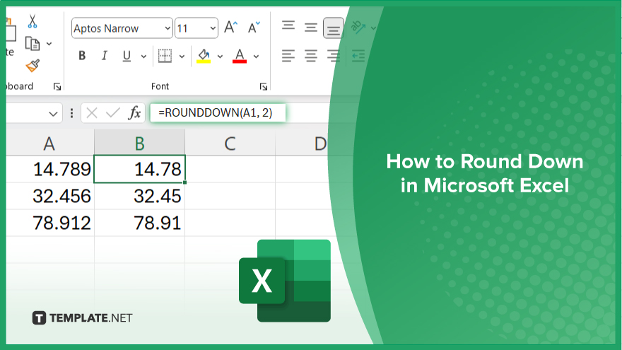Select the Format Painter brush
This screenshot has height=350, width=622.
33,66
